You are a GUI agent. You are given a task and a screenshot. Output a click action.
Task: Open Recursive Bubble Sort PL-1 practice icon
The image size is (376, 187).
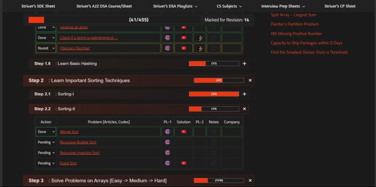click(x=168, y=142)
